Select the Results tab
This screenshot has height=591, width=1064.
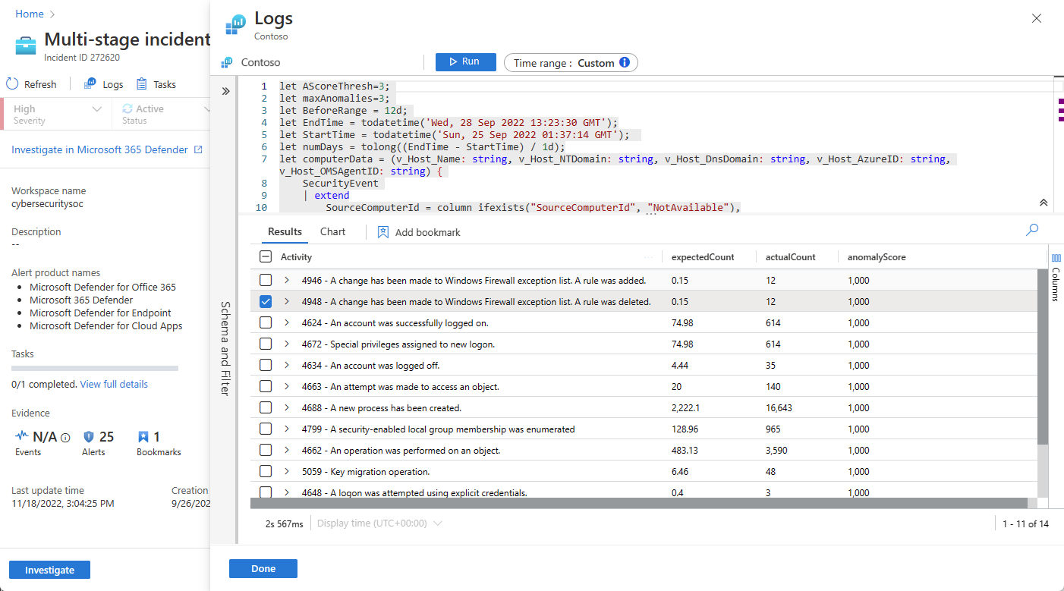click(285, 232)
